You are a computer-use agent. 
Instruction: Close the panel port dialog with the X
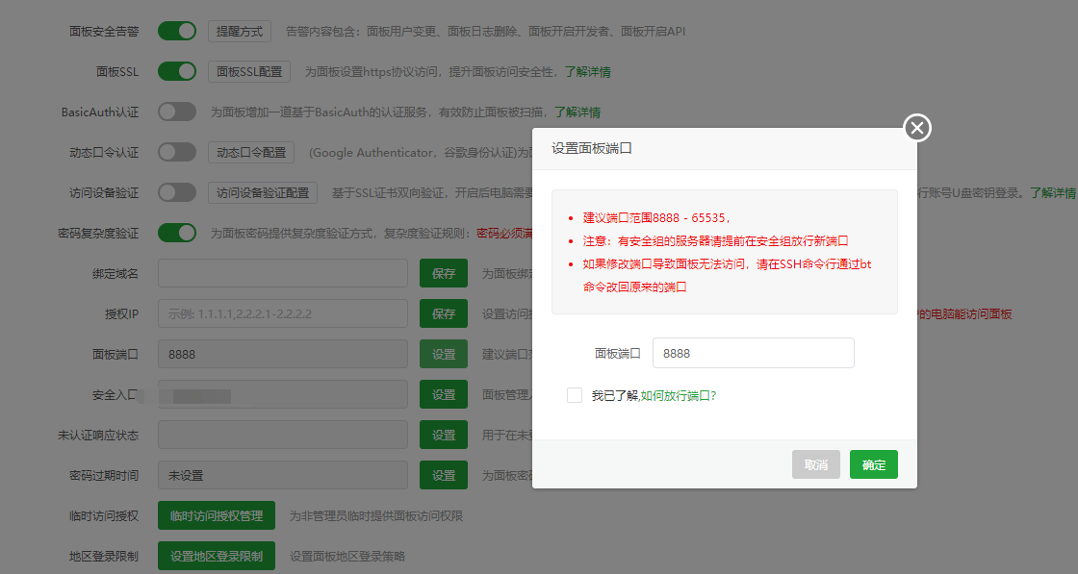[x=916, y=128]
